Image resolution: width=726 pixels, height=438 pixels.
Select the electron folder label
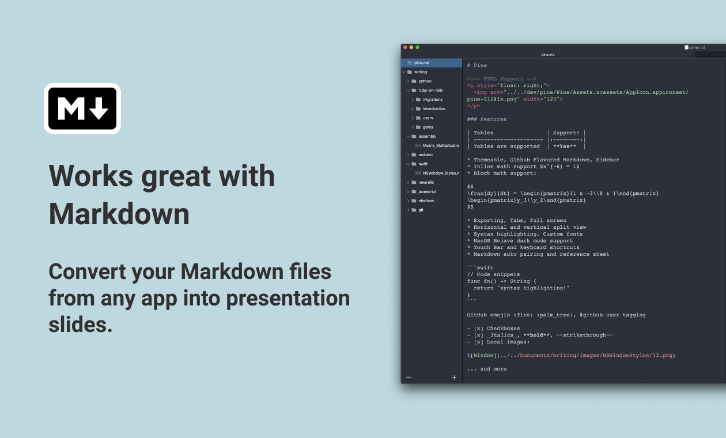pos(426,201)
